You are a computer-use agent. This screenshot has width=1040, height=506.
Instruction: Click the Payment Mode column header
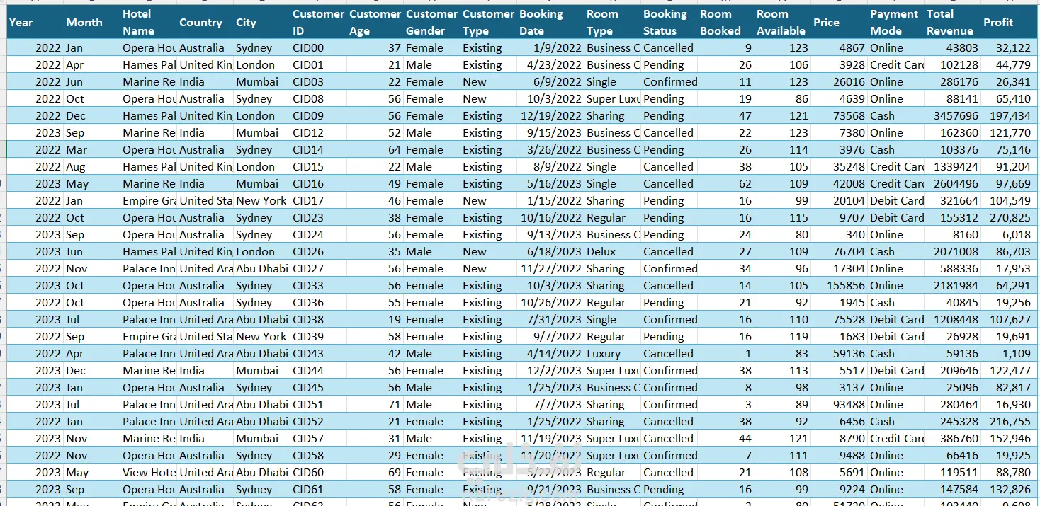coord(895,22)
